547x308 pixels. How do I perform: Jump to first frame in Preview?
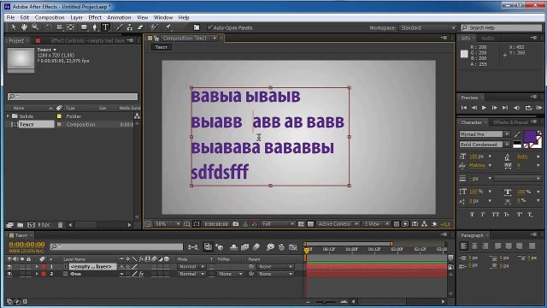[464, 108]
